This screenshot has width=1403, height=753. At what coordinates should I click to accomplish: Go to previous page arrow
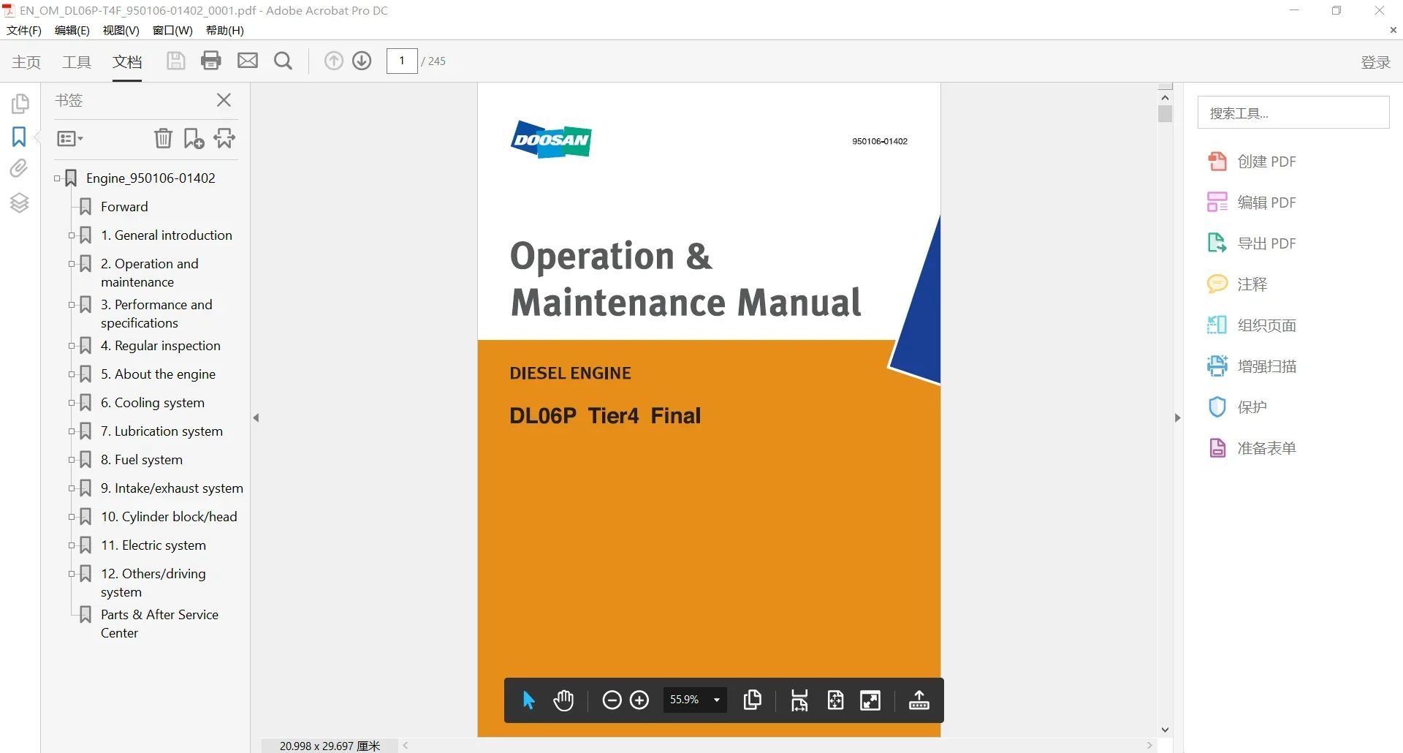pos(333,61)
